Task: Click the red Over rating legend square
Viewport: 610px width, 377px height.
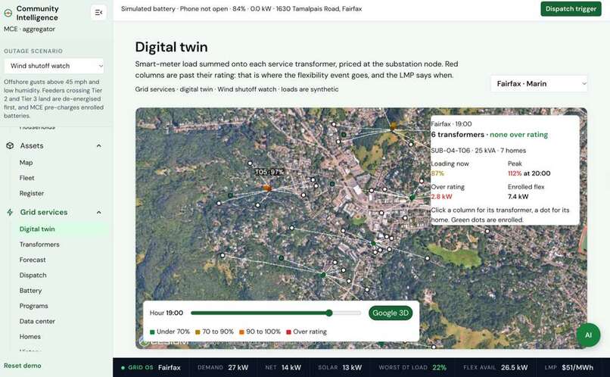Action: click(288, 332)
